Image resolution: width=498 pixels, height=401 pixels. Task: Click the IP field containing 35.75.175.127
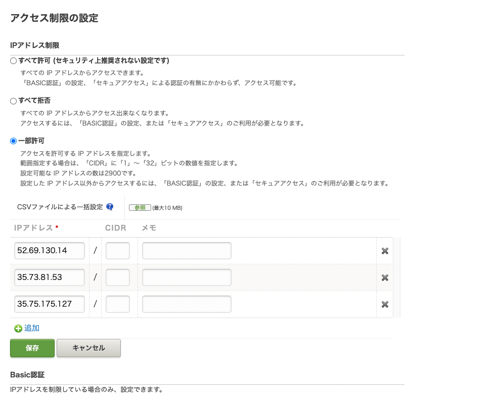click(49, 304)
